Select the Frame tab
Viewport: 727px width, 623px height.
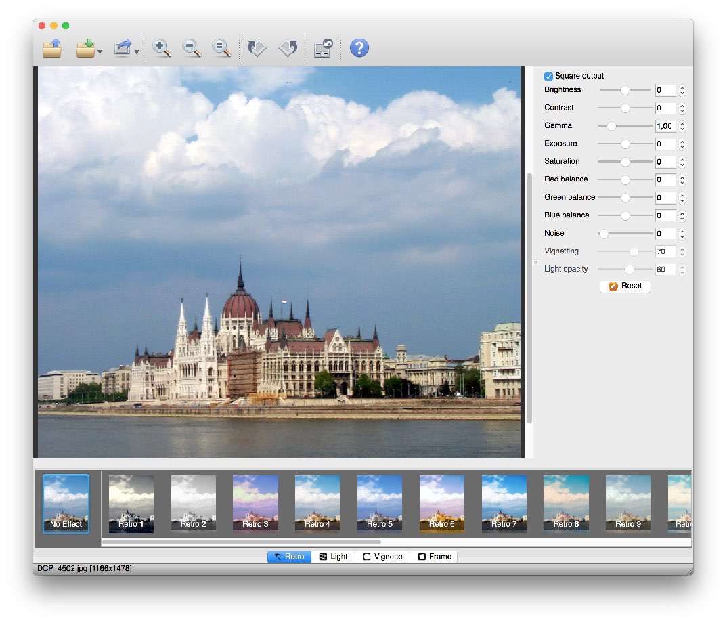pos(434,557)
